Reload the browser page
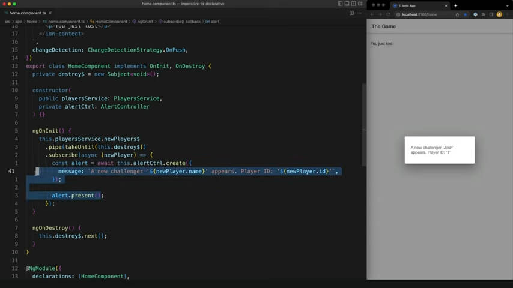Viewport: 513px width, 288px height. pyautogui.click(x=388, y=14)
